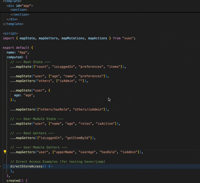The width and height of the screenshot is (200, 183).
Task: Click the "others/isAdmin" string
Action: click(x=88, y=109)
